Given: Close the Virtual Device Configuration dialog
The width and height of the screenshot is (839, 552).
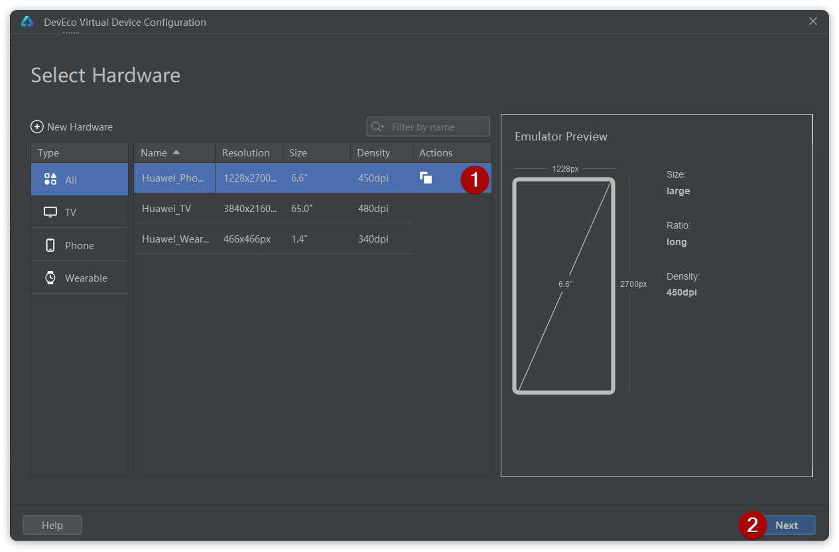Looking at the screenshot, I should click(x=813, y=21).
